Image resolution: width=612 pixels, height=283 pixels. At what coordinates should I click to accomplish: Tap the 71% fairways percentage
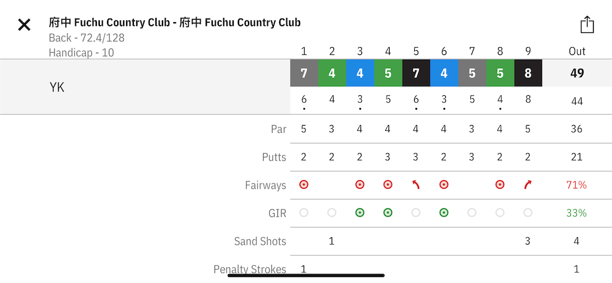point(577,185)
